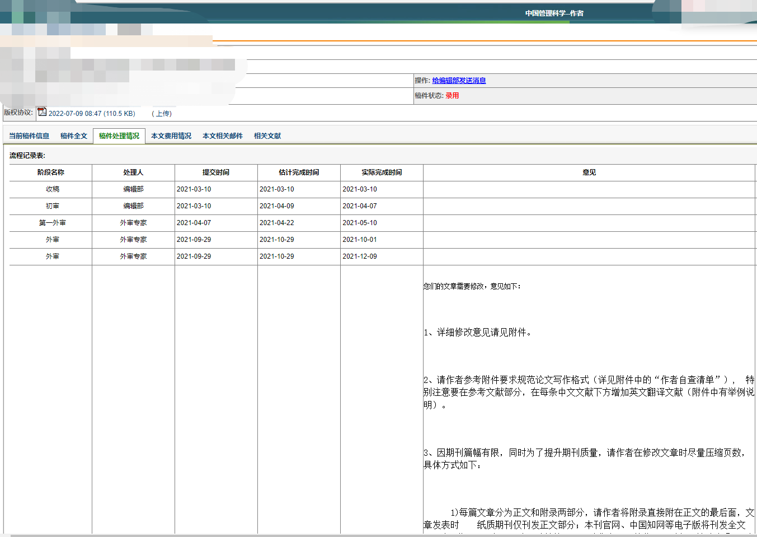Click the 初审 stage cell
This screenshot has height=537, width=757.
tap(53, 206)
